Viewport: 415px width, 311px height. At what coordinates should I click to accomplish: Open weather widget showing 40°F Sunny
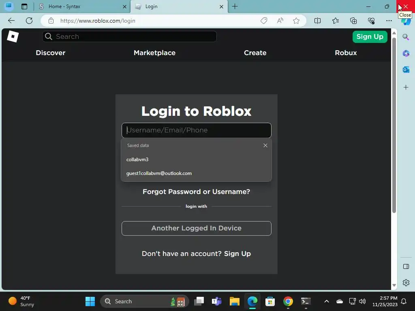point(21,301)
